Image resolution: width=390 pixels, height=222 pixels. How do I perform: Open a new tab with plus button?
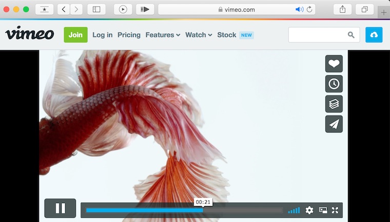384,12
